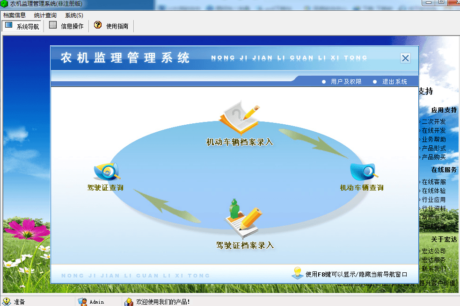This screenshot has width=460, height=306.
Task: Click the 信息操作 grid icon
Action: click(x=53, y=26)
